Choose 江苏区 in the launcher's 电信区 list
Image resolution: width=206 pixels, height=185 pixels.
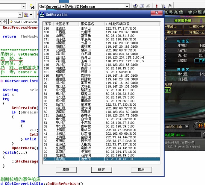[182, 46]
